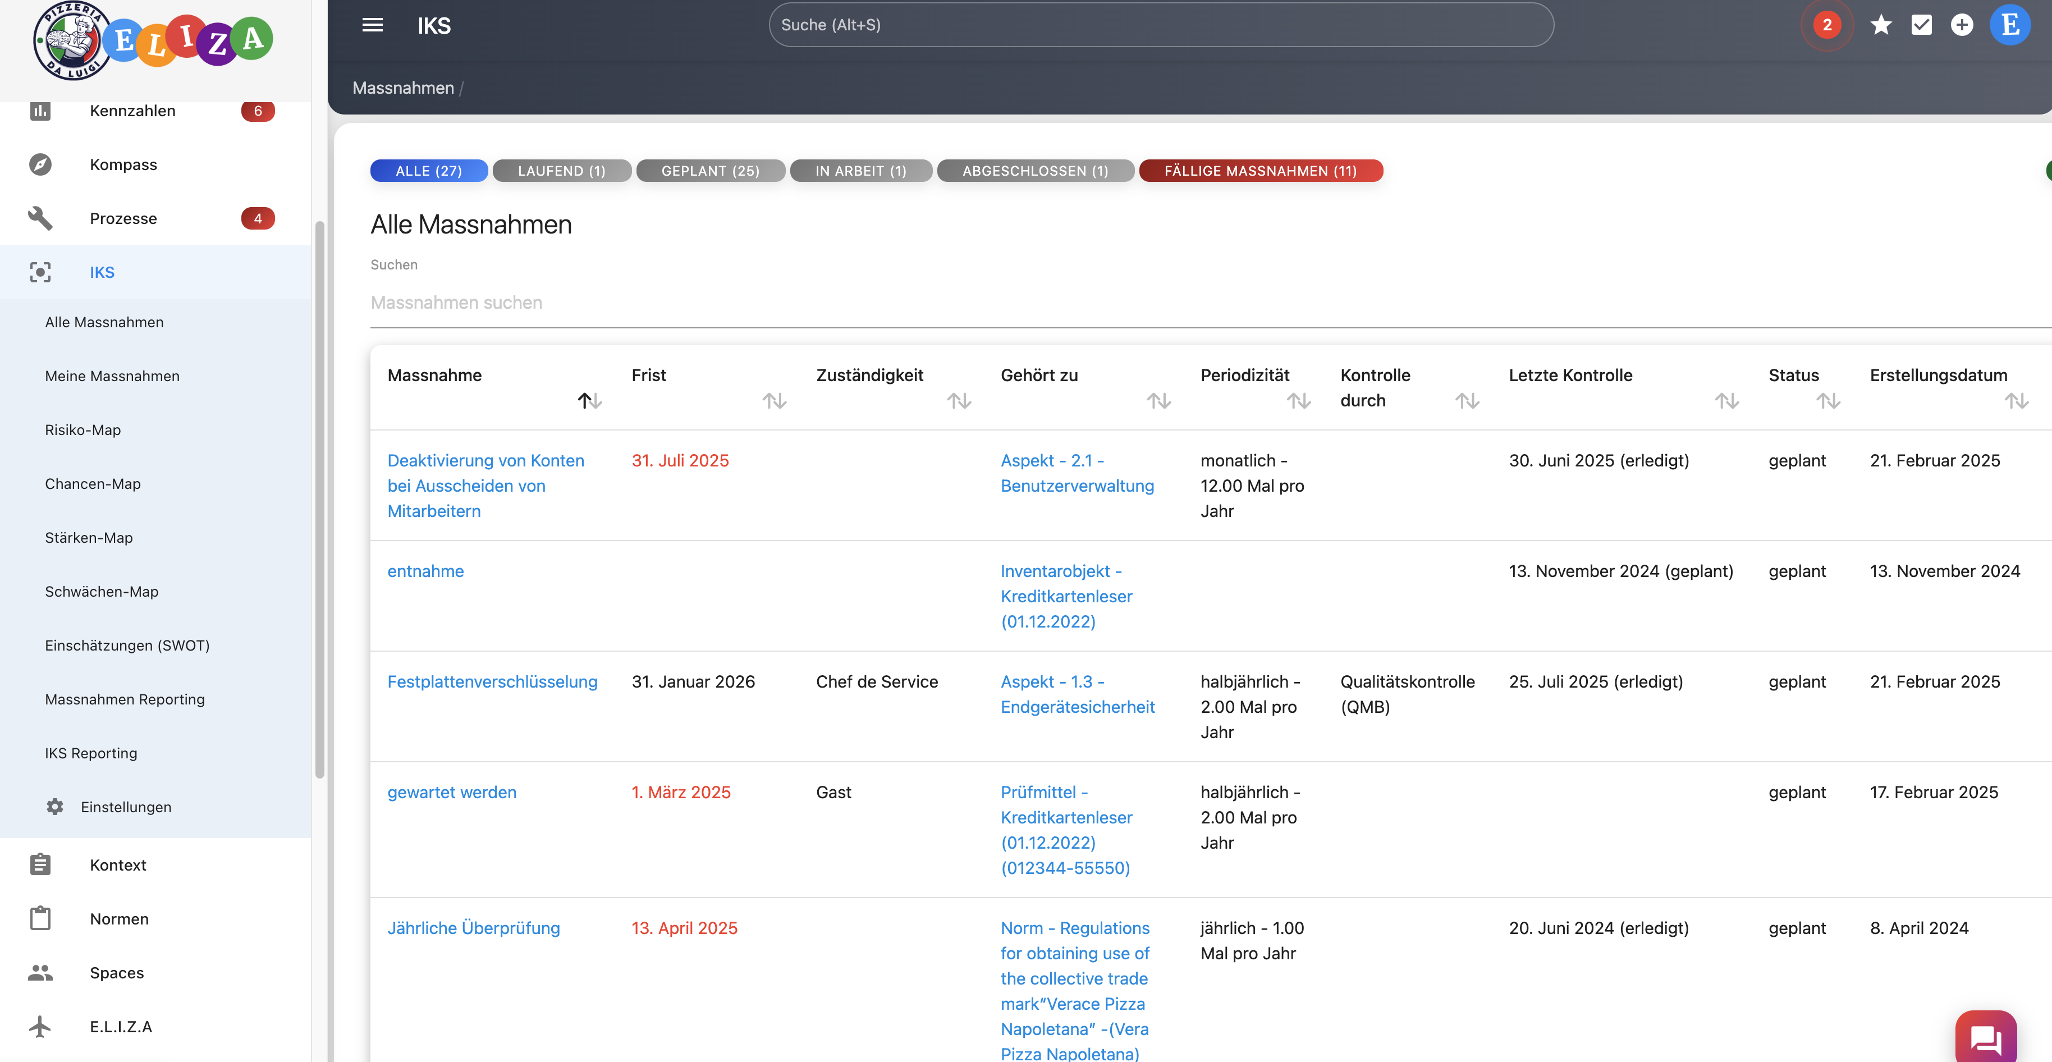
Task: Toggle the Geplant (25) filter chip
Action: click(710, 171)
